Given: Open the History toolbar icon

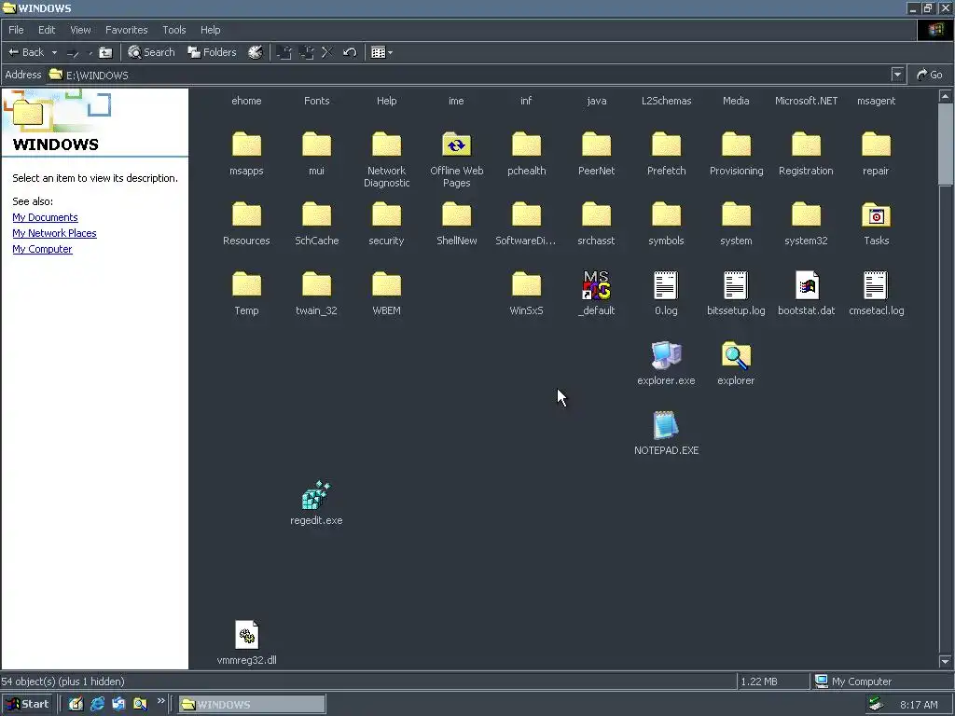Looking at the screenshot, I should point(256,52).
